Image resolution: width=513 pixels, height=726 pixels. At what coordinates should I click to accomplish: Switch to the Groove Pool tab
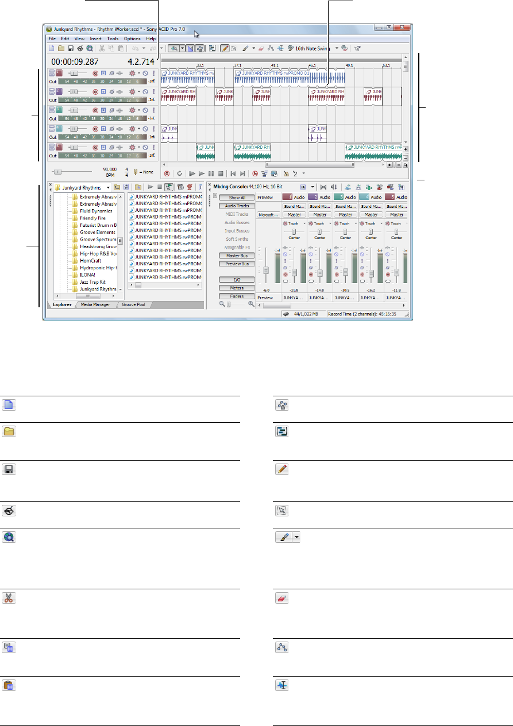[134, 305]
